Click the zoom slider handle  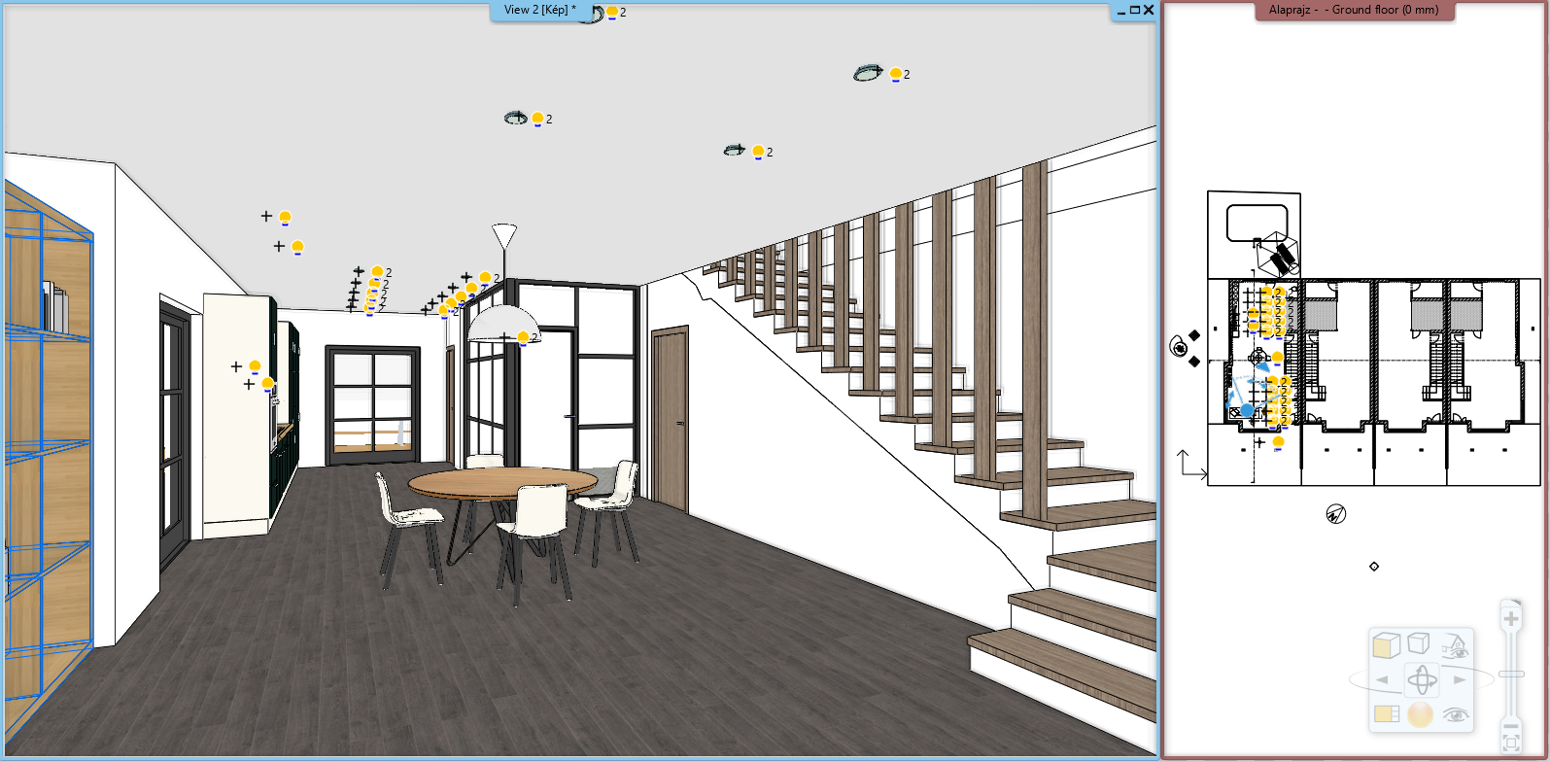coord(1511,674)
